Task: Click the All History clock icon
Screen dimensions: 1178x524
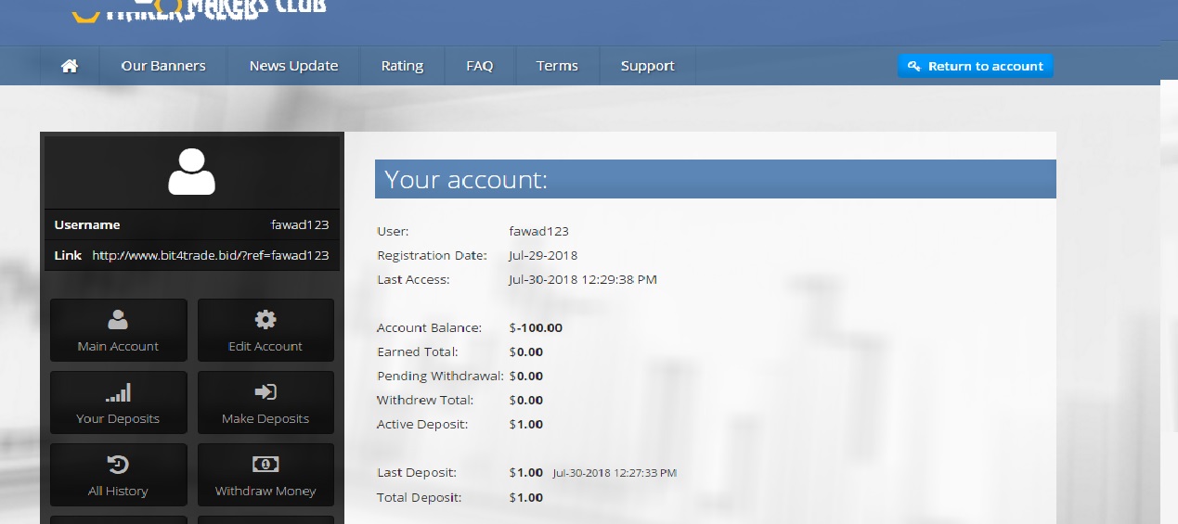Action: coord(118,465)
